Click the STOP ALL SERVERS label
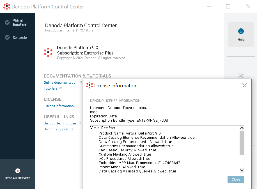 pyautogui.click(x=18, y=178)
